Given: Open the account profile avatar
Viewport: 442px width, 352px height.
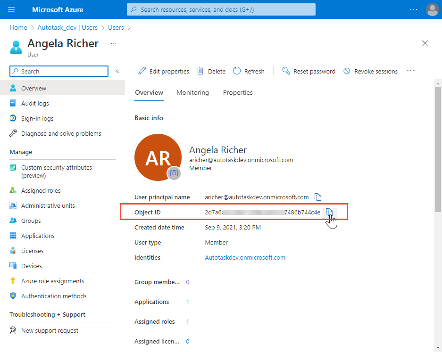Looking at the screenshot, I should click(432, 9).
